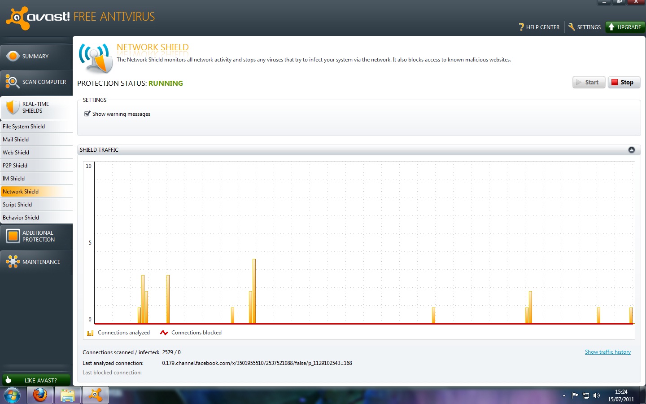Viewport: 646px width, 404px height.
Task: Open Behavior Shield page
Action: coord(36,218)
